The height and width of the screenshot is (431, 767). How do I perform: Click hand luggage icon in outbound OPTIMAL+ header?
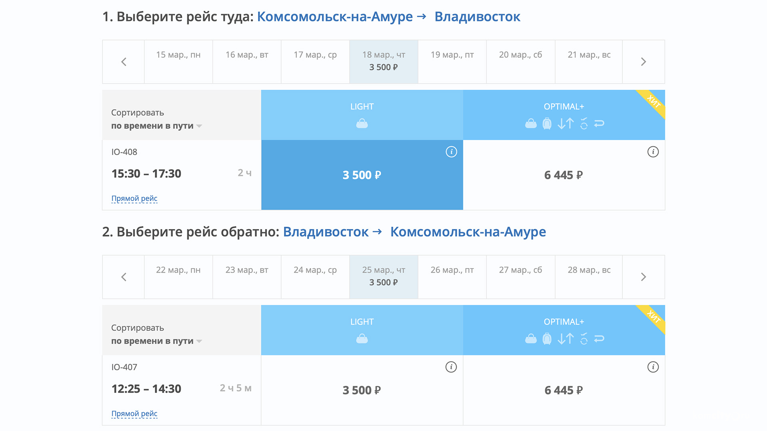click(x=531, y=124)
